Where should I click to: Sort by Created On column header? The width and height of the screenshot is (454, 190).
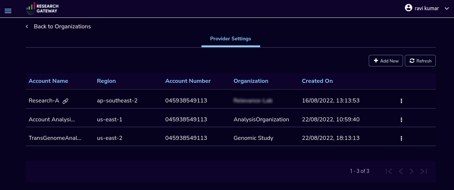[317, 81]
